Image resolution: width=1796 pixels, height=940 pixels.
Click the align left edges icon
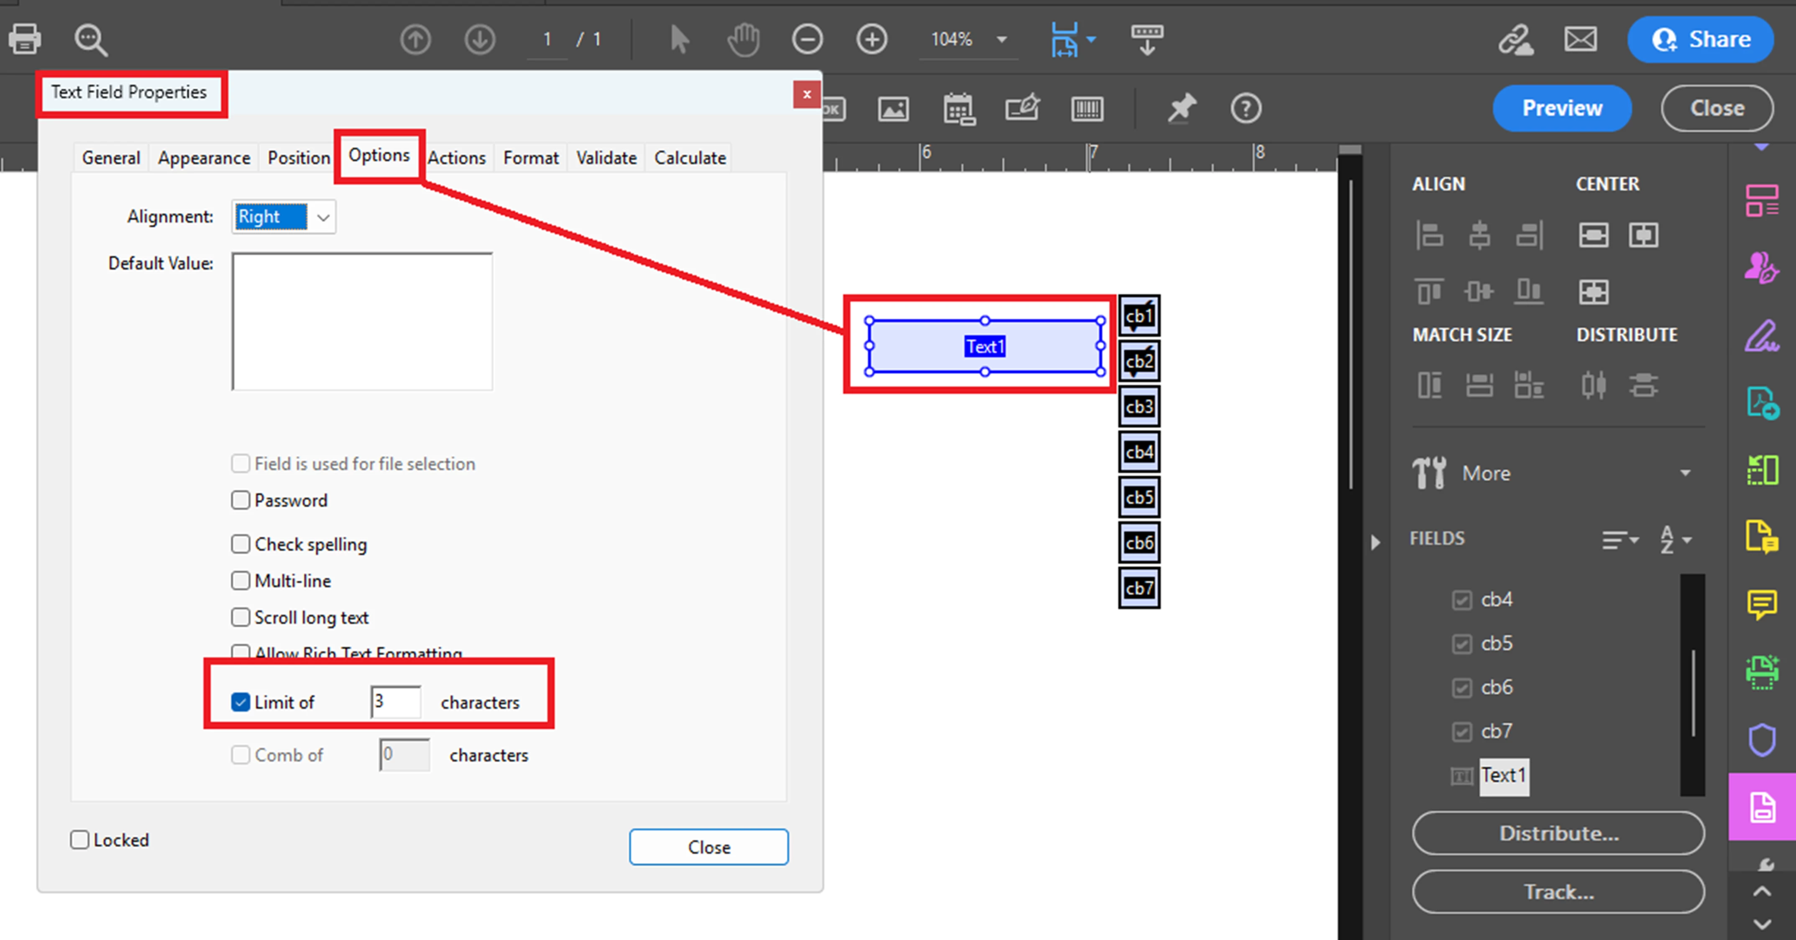click(x=1429, y=235)
